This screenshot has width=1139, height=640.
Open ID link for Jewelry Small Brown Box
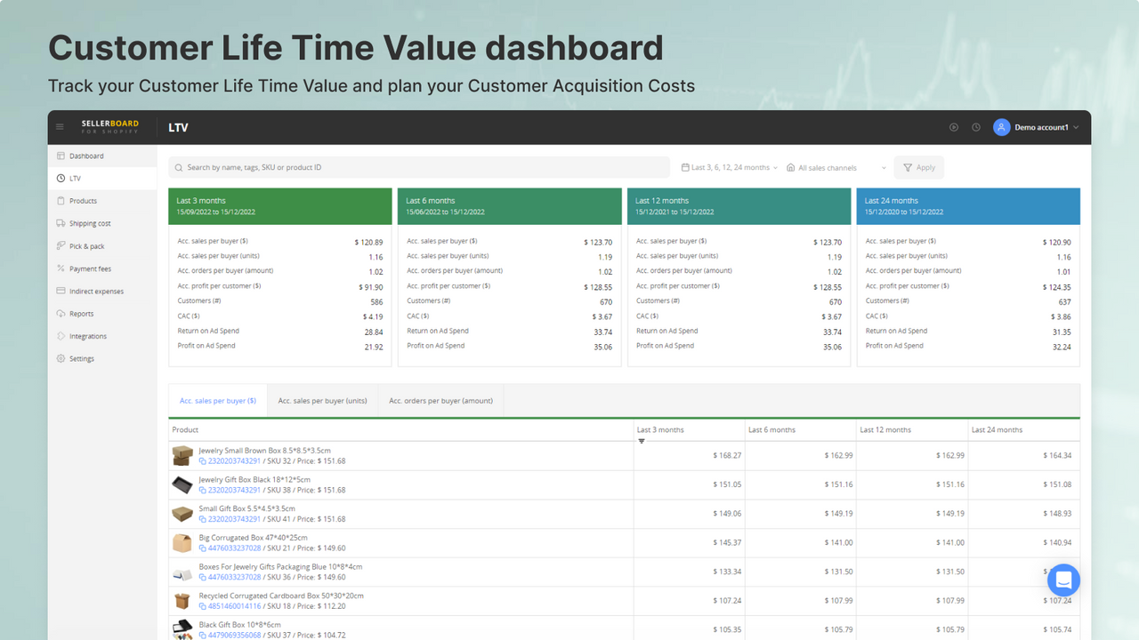(234, 461)
